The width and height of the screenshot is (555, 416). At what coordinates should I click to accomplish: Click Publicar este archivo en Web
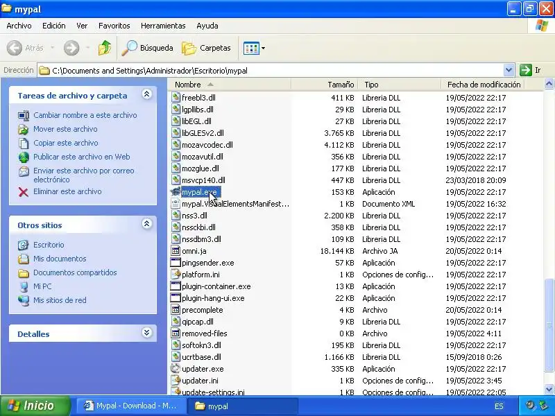(x=81, y=157)
